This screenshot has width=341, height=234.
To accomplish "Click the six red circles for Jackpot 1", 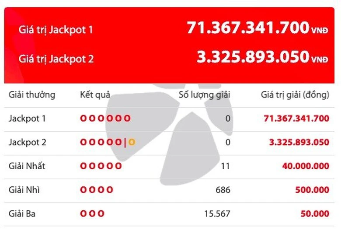I will click(x=105, y=118).
